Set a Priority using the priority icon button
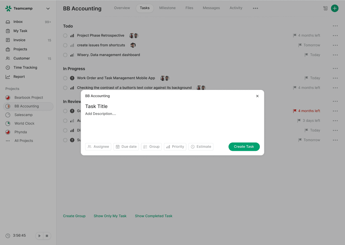Viewport: 345px width, 245px height. (x=175, y=147)
